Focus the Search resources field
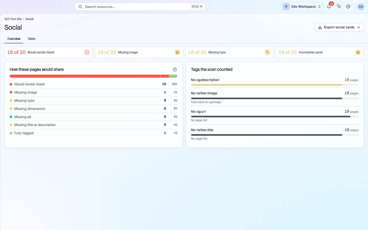Screen dimensions: 368x230 pos(140,7)
